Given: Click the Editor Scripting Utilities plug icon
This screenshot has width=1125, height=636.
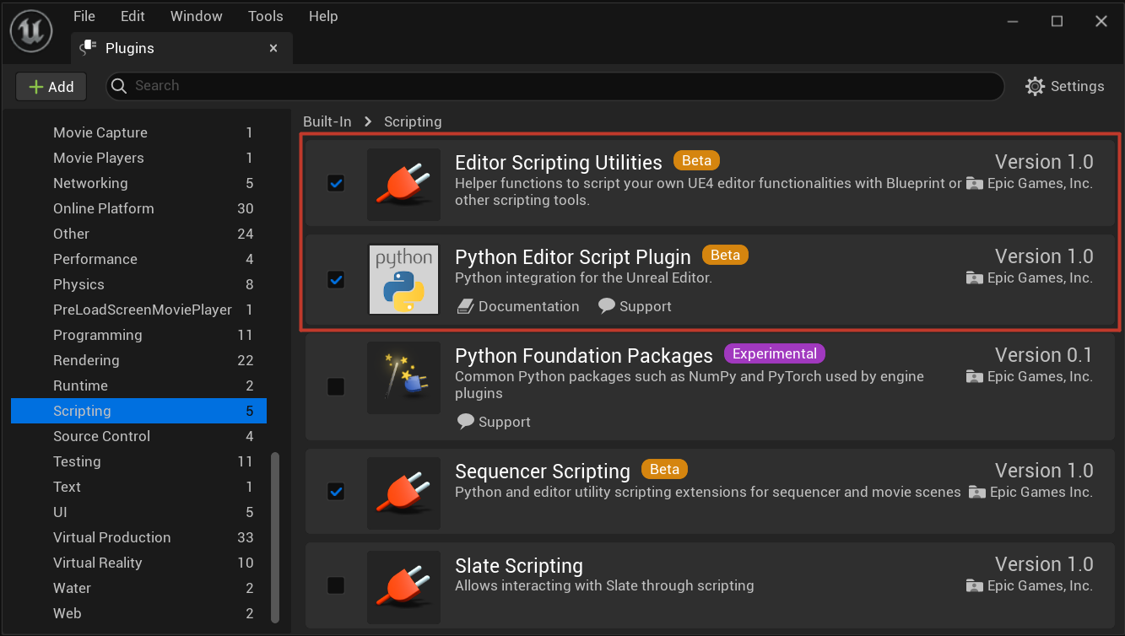Looking at the screenshot, I should [403, 185].
